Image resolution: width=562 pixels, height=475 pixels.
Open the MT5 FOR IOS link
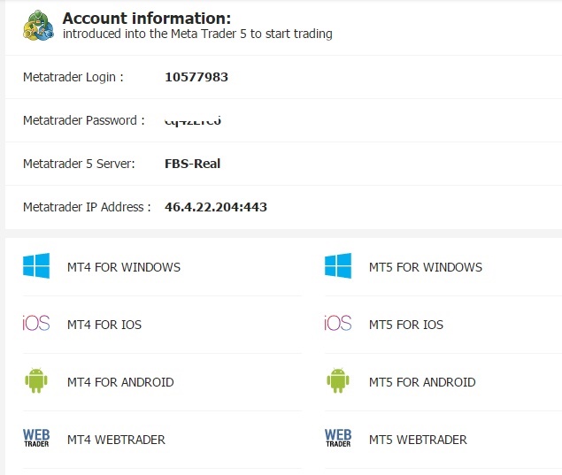[406, 325]
